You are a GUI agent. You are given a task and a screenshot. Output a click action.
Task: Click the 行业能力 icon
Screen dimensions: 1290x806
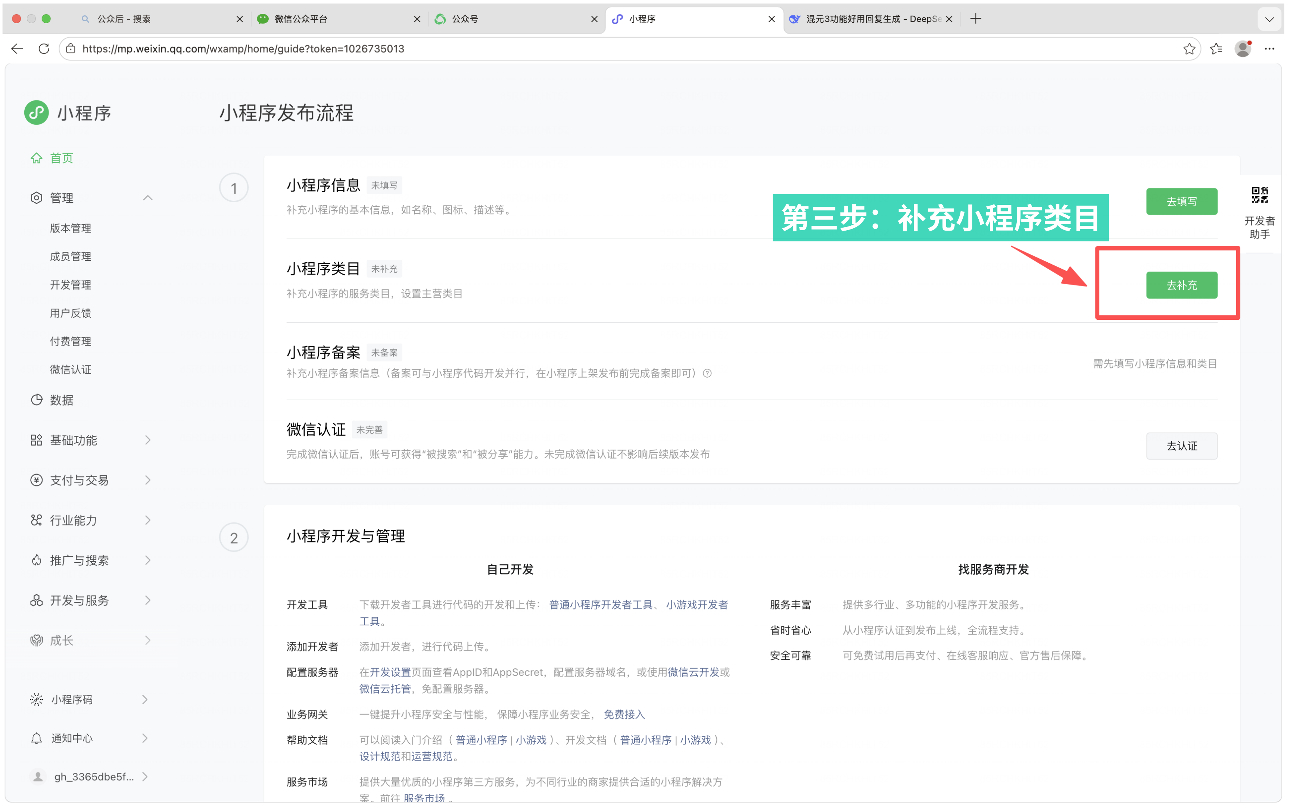[x=36, y=520]
